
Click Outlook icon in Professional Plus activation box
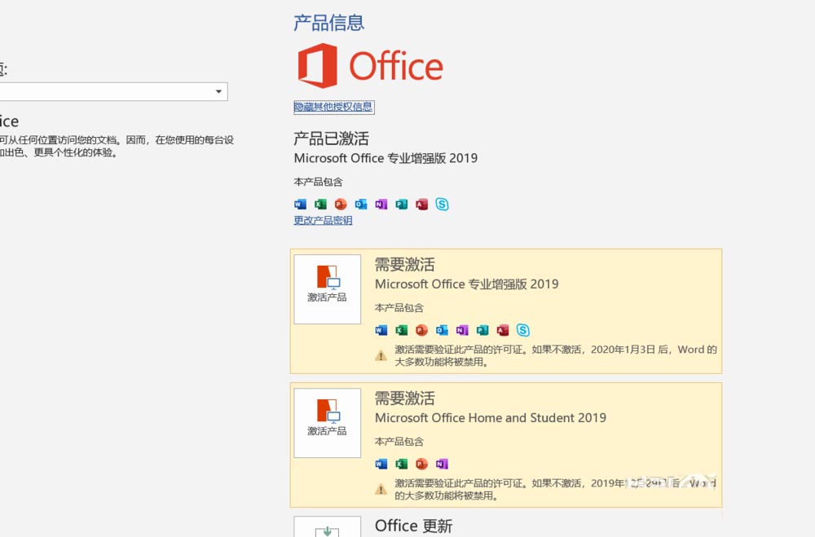[x=442, y=330]
